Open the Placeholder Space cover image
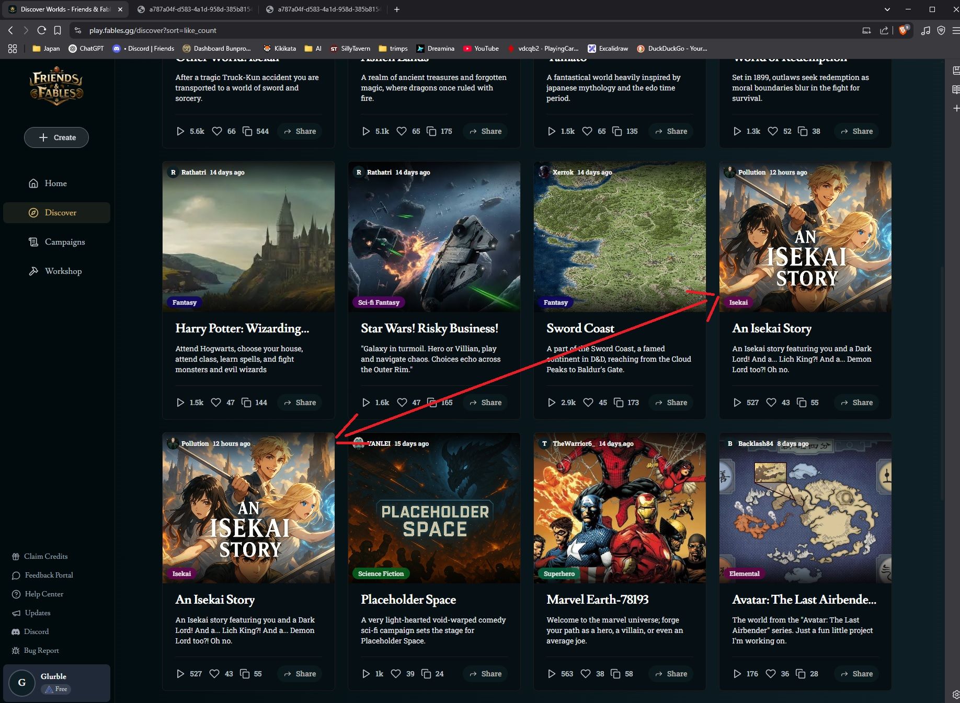The height and width of the screenshot is (703, 960). pyautogui.click(x=434, y=508)
